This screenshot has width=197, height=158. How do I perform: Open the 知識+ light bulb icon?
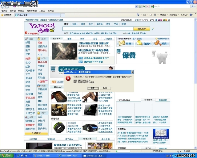[x=139, y=43]
